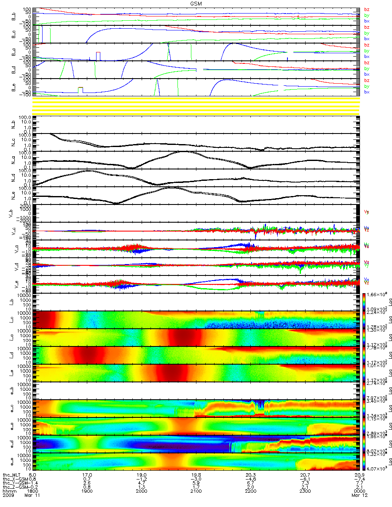Click inside the i_d ion spectrogram panel
Image resolution: width=392 pixels, height=507 pixels.
(196, 355)
